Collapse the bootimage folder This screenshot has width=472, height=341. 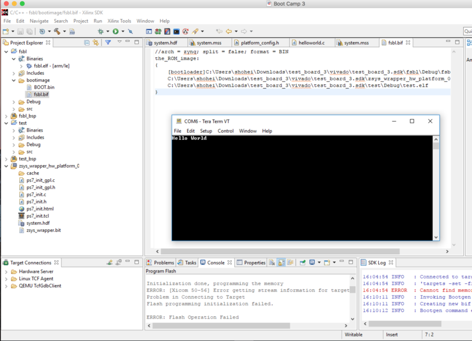point(14,80)
